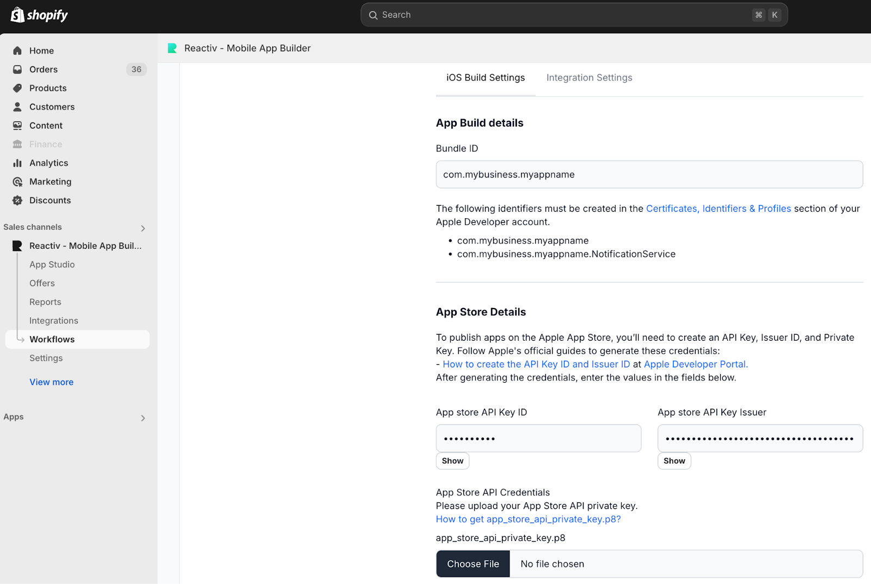871x584 pixels.
Task: Switch to Integration Settings tab
Action: (x=589, y=78)
